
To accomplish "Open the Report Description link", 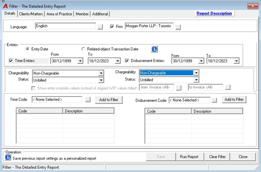I will tap(214, 13).
